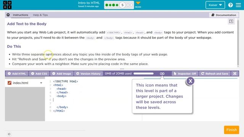Go to level 2 progress dot

coord(110,5)
